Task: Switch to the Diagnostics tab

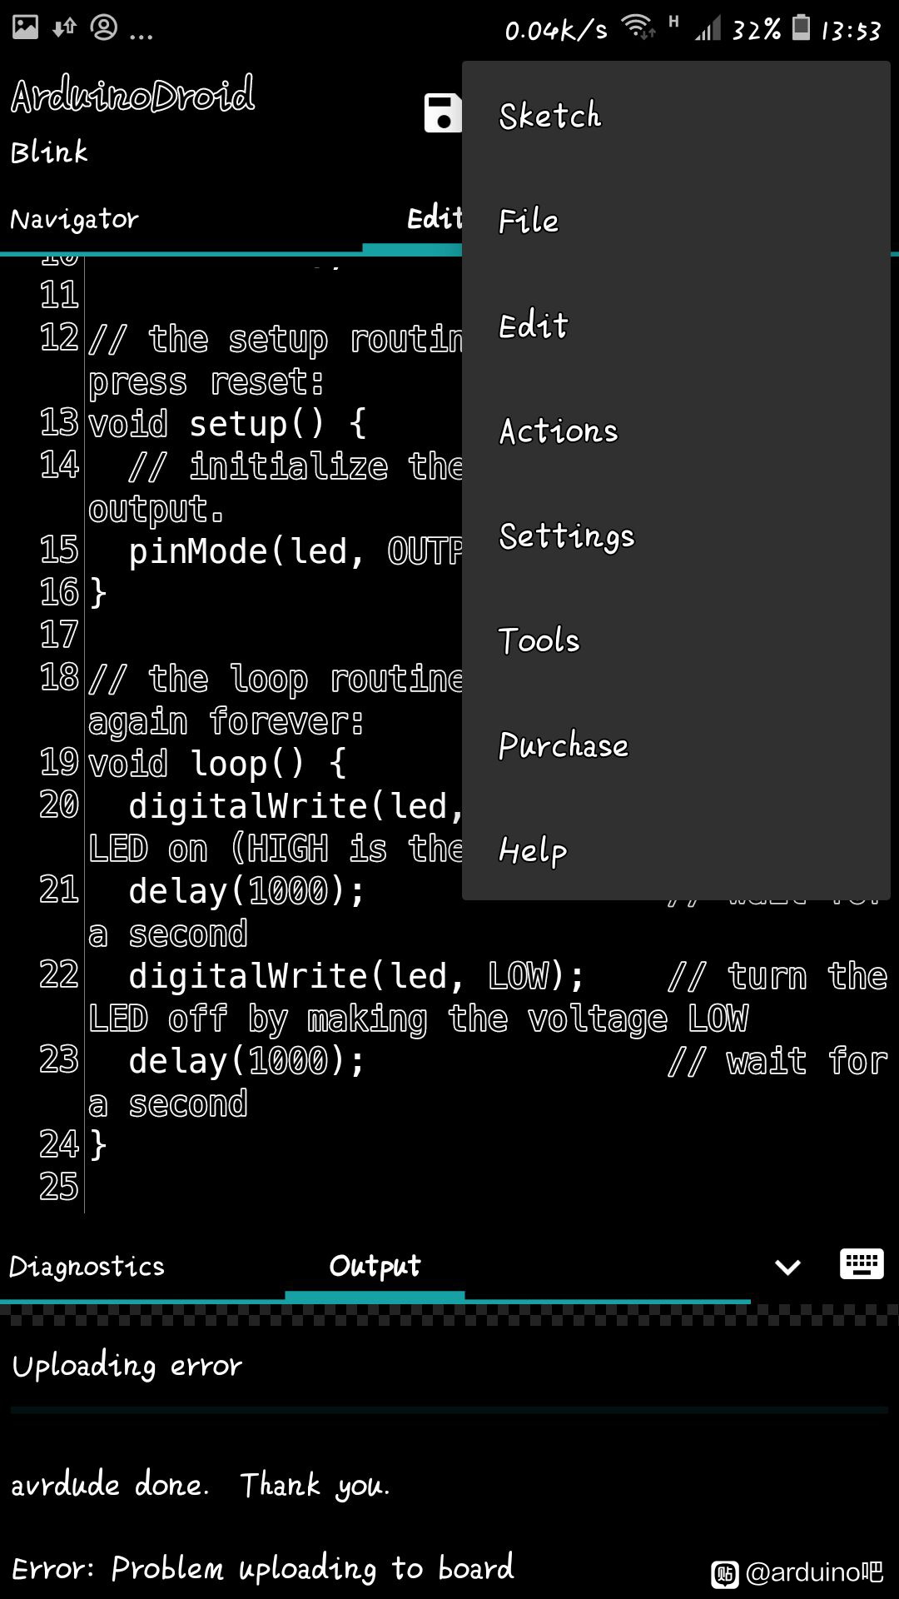Action: [x=87, y=1266]
